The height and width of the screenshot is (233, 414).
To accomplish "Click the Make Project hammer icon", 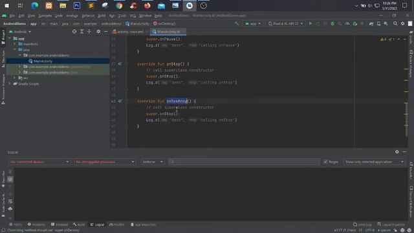I will 236,24.
